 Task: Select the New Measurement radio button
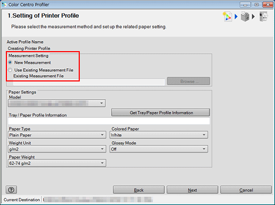(x=10, y=62)
